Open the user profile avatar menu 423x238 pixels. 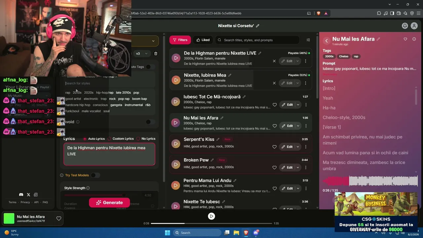[414, 26]
